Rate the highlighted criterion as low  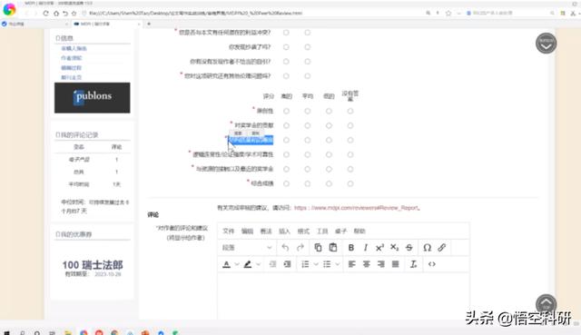[x=329, y=140]
